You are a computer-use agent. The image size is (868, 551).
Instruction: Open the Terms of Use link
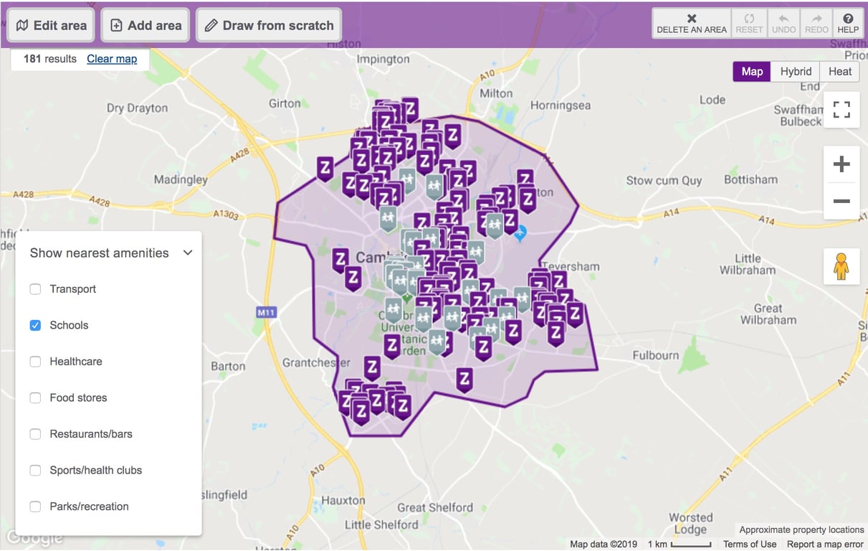tap(750, 544)
